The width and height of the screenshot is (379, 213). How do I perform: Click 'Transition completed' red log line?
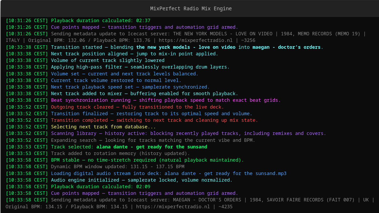155,120
